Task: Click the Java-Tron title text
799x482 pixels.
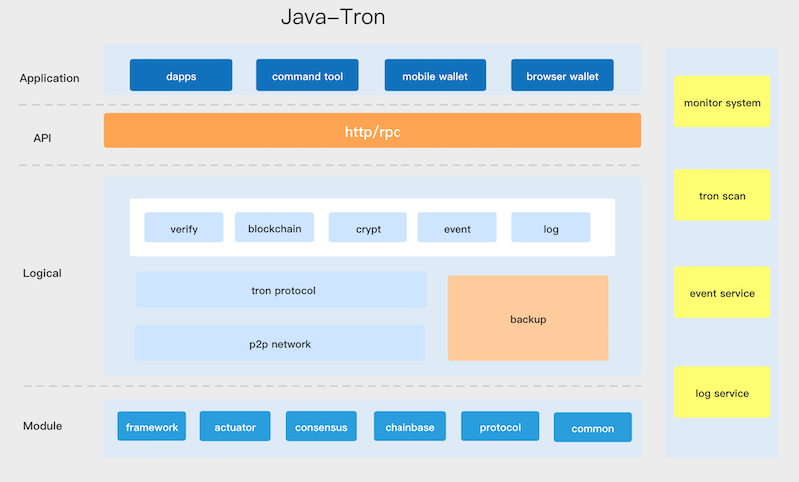Action: coord(333,17)
